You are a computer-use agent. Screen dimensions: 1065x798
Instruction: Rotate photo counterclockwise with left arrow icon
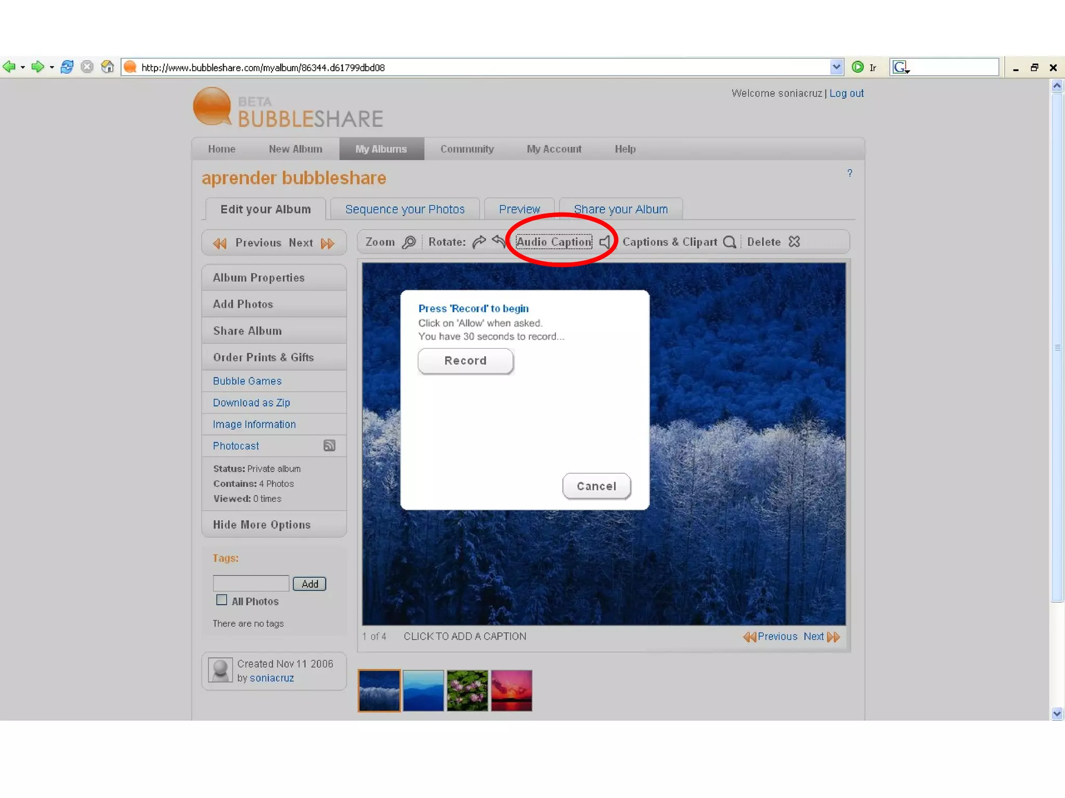point(498,242)
